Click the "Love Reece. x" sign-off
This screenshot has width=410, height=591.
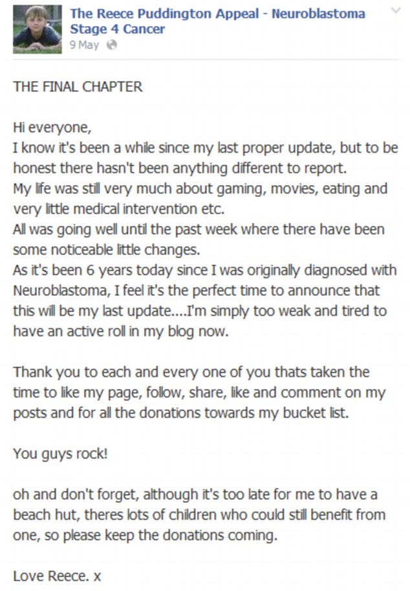tap(57, 576)
